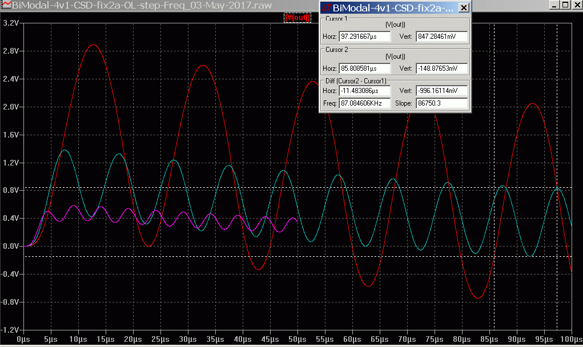Click the Diff Vert field -996.16114mV
Viewport: 583px width, 347px height.
tap(442, 91)
